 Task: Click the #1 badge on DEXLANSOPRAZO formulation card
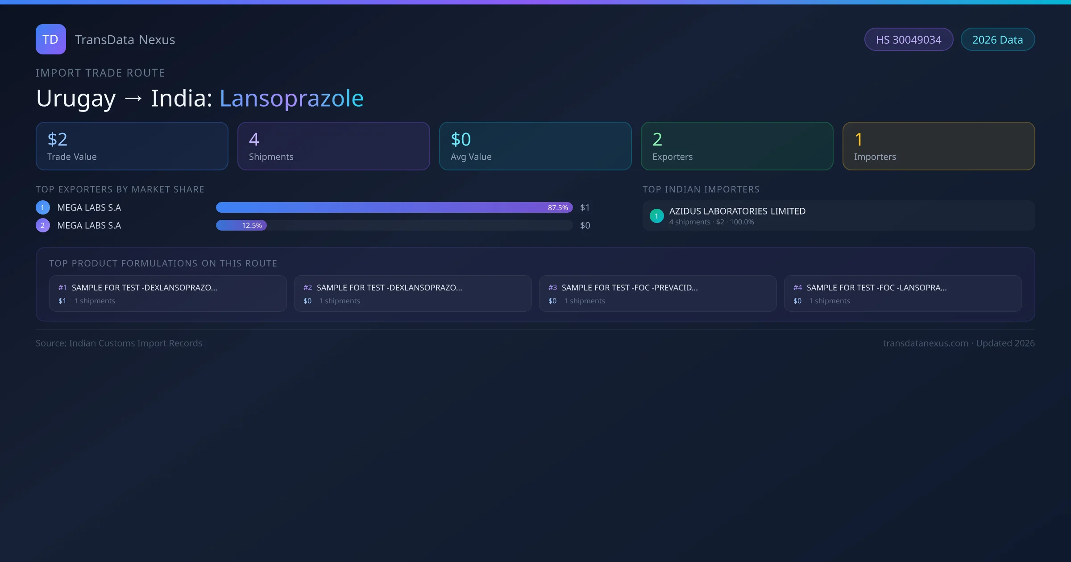[x=62, y=288]
